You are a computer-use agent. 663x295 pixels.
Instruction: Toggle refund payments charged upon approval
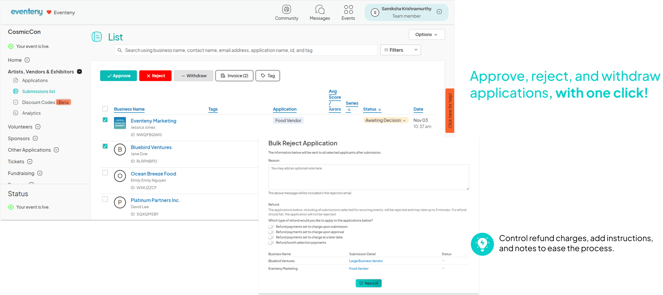click(x=271, y=232)
